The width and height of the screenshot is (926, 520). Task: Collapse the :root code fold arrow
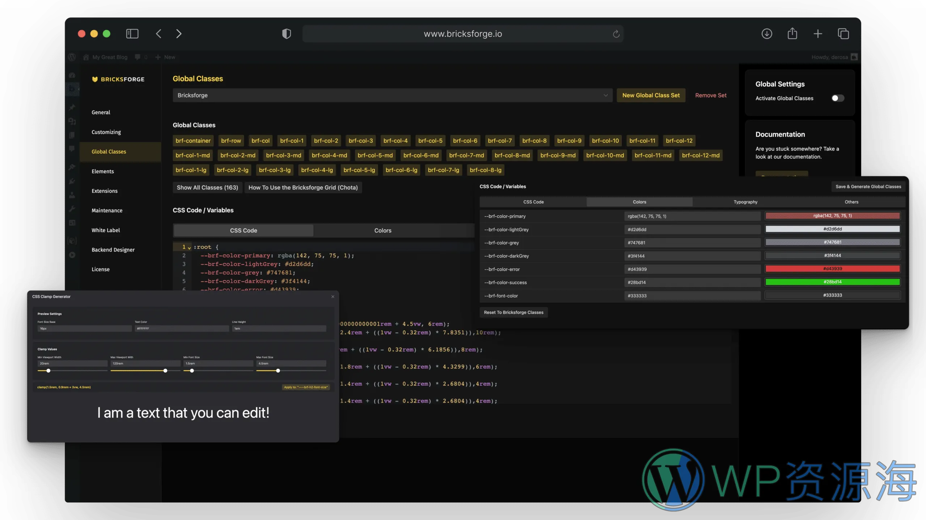(x=189, y=248)
